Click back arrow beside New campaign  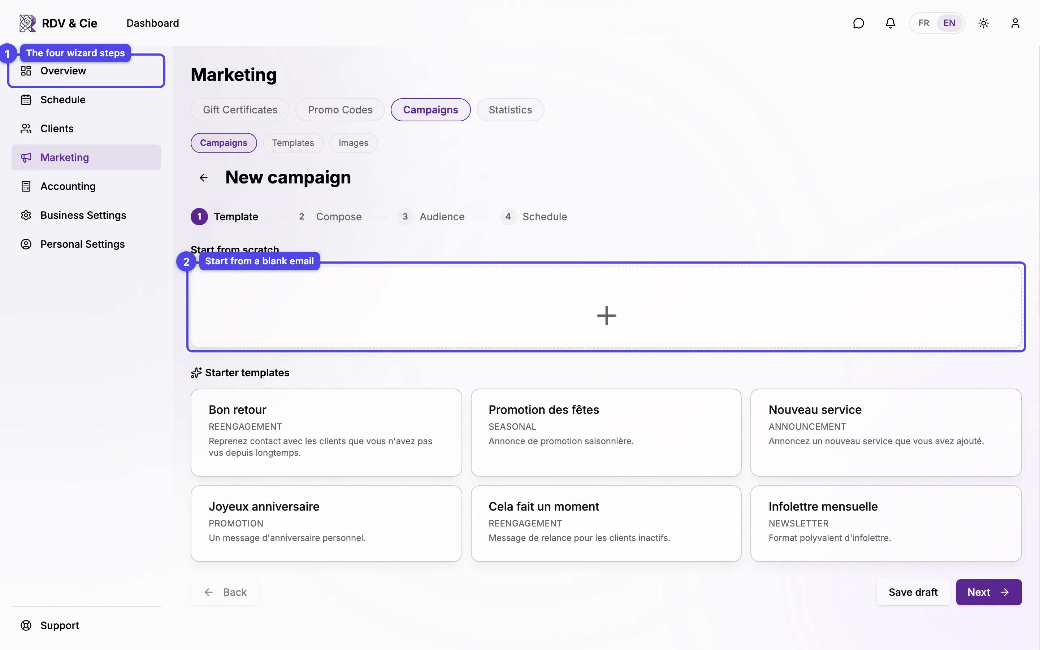pos(204,178)
